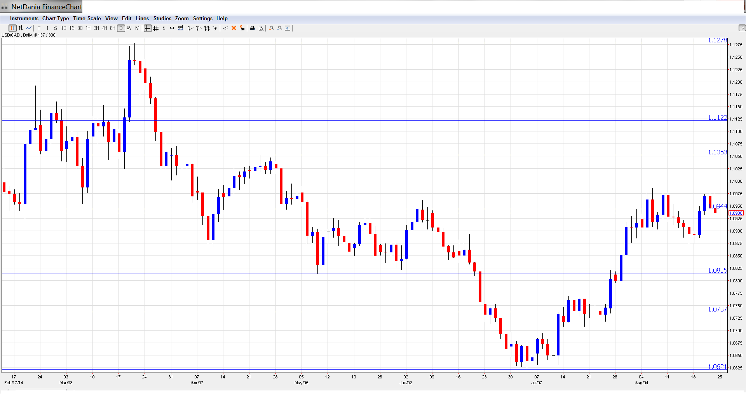The image size is (746, 420).
Task: Select the candlestick chart type icon
Action: pos(12,28)
